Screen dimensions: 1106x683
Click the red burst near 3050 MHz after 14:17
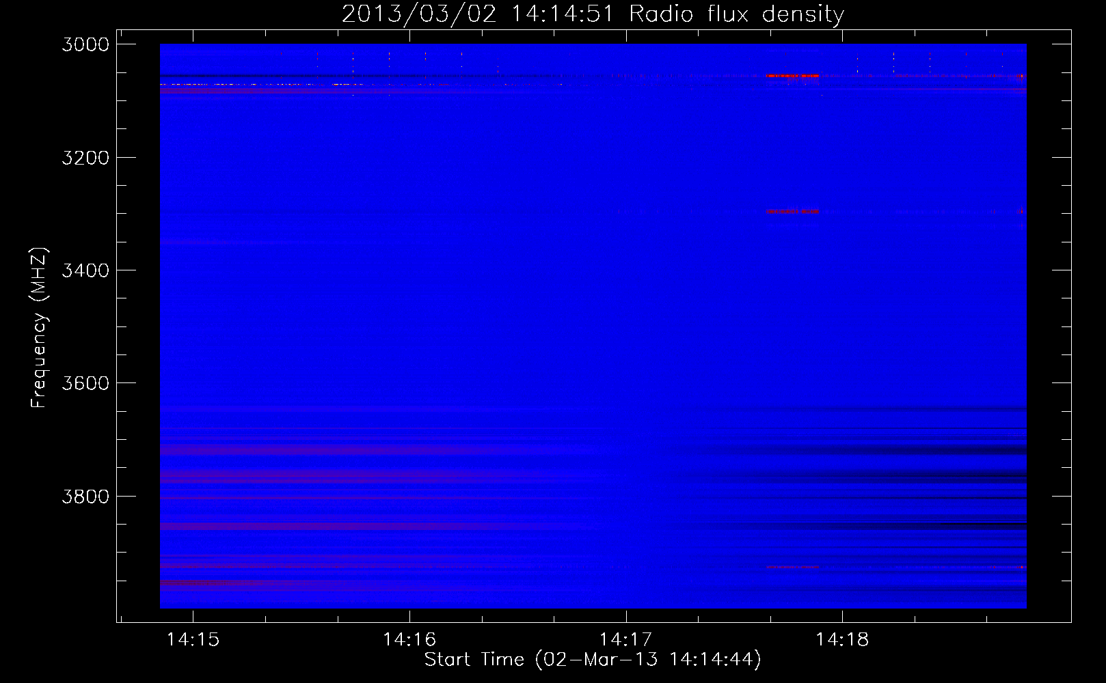point(793,76)
